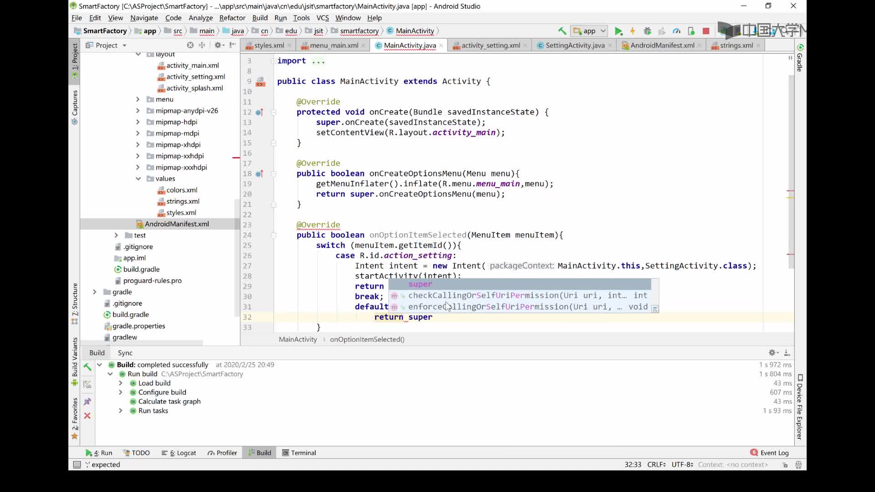The width and height of the screenshot is (875, 492).
Task: Open the Event Log
Action: (769, 453)
